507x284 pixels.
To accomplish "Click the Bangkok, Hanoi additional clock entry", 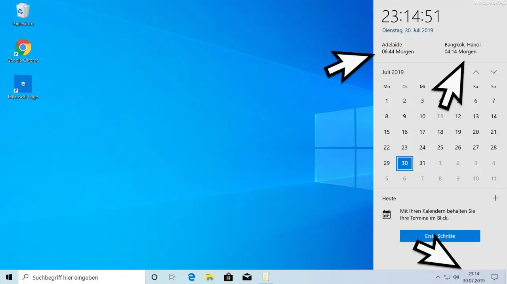I will click(x=462, y=48).
